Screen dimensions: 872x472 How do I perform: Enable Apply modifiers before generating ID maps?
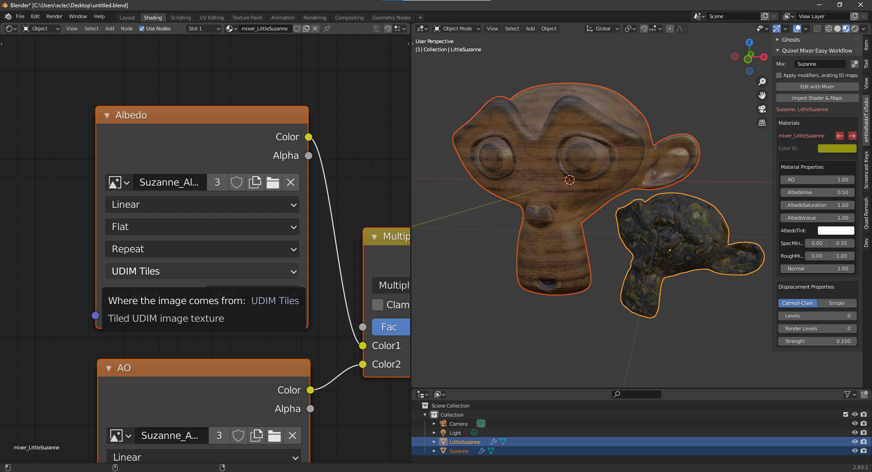pos(779,75)
